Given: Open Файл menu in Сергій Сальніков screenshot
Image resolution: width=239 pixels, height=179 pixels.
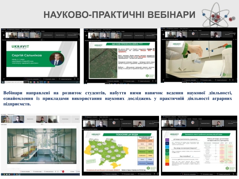Looking at the screenshot, I should click(x=3, y=31).
